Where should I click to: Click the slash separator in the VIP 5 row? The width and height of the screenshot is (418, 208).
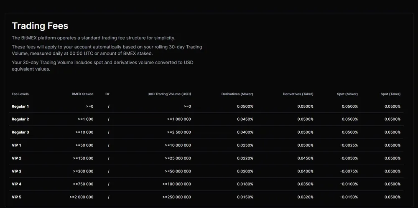click(109, 197)
